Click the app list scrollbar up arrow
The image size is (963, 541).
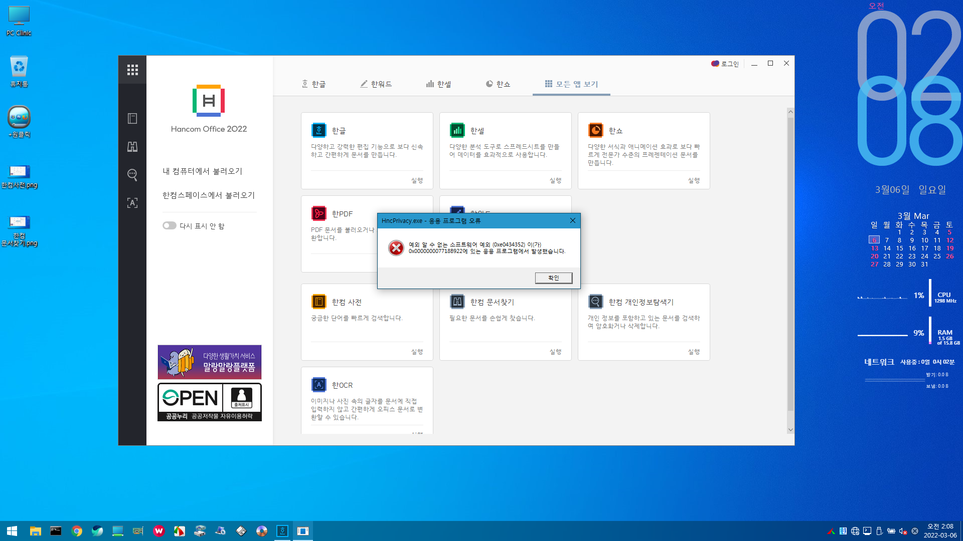click(790, 112)
